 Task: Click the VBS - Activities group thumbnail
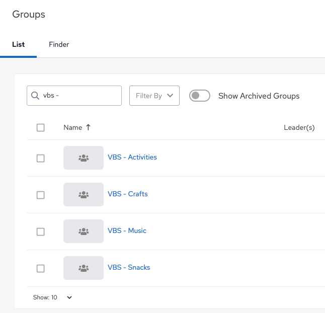[84, 158]
